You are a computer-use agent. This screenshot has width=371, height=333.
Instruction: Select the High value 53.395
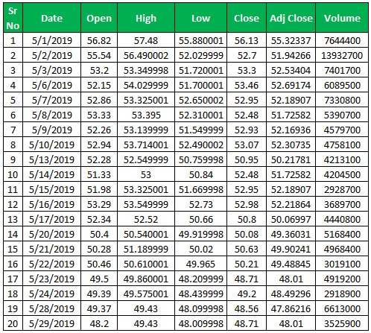click(x=146, y=115)
